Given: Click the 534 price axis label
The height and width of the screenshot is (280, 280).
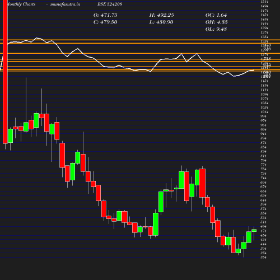Looking at the screenshot, I should pyautogui.click(x=263, y=218).
